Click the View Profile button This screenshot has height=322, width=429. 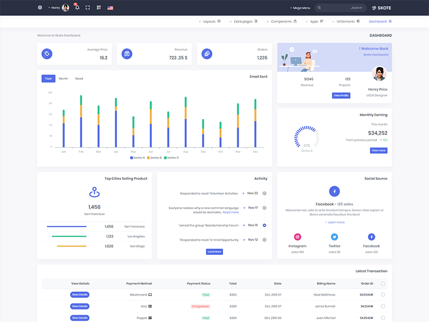coord(341,95)
